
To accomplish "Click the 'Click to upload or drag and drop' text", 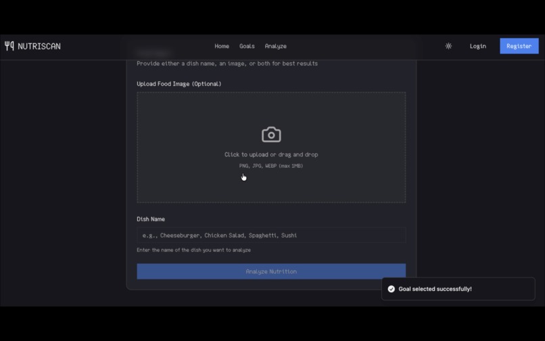I will pos(271,154).
